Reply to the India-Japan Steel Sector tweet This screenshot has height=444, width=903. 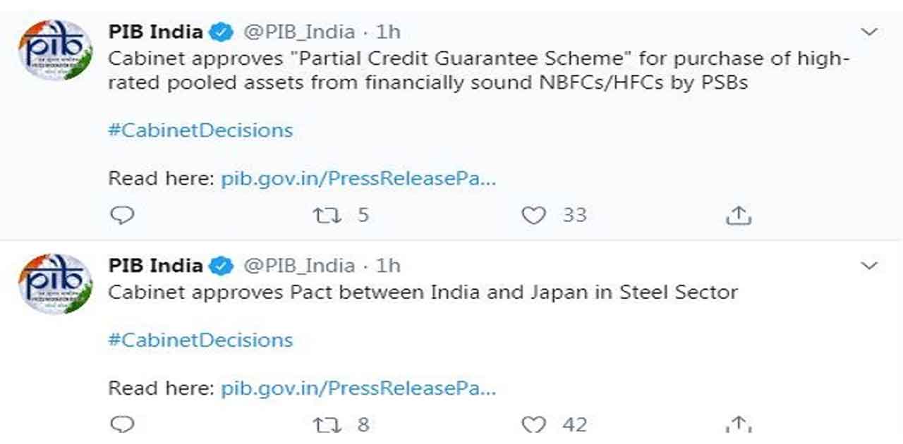123,424
